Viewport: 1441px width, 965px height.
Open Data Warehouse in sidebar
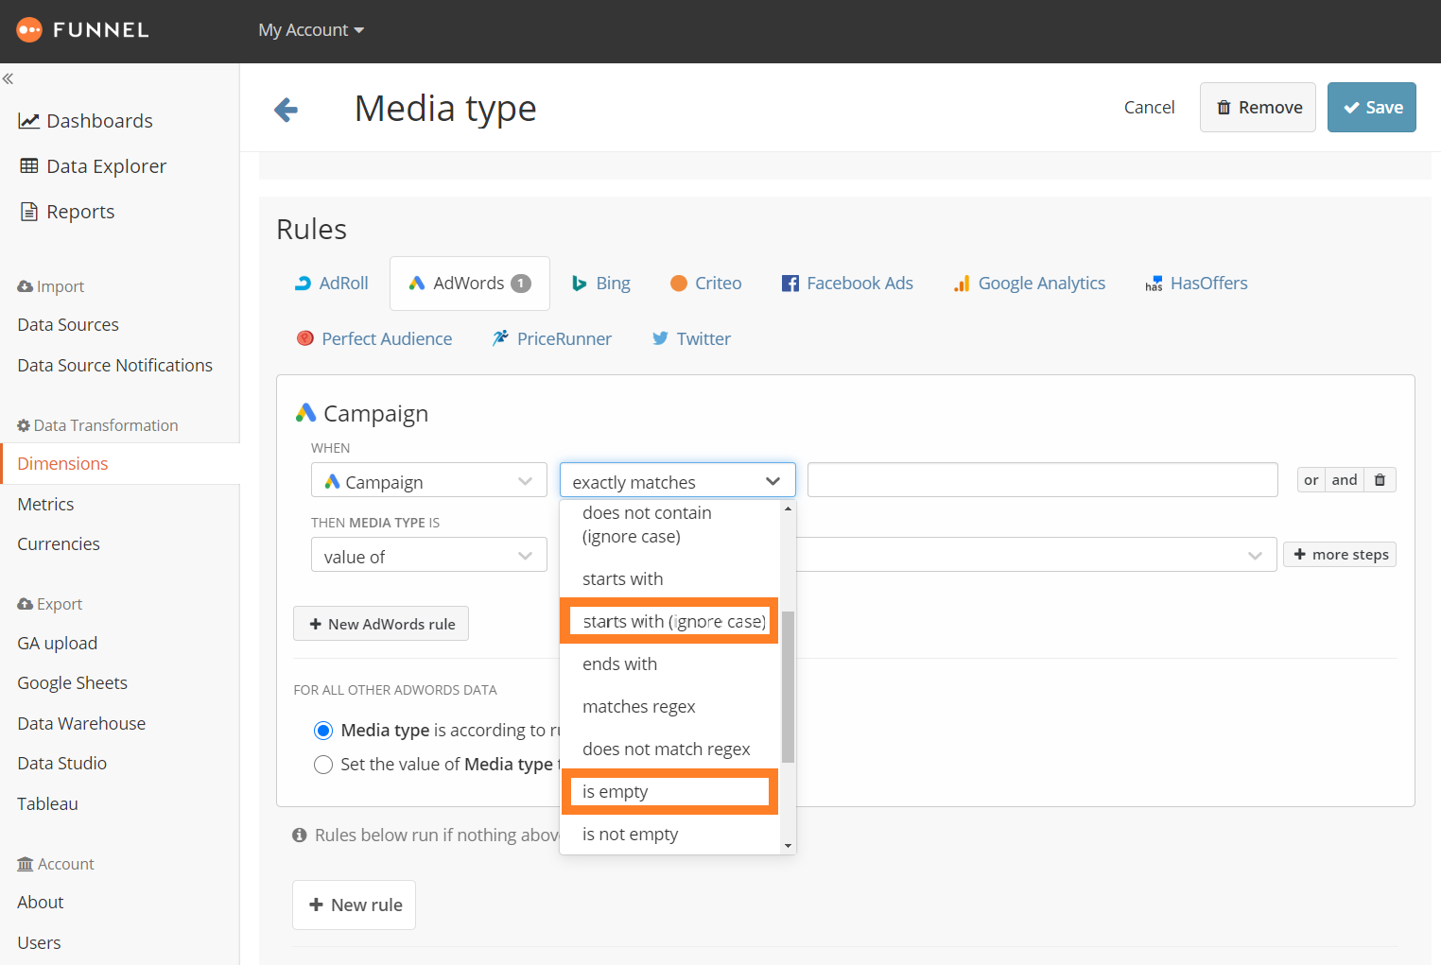tap(81, 724)
